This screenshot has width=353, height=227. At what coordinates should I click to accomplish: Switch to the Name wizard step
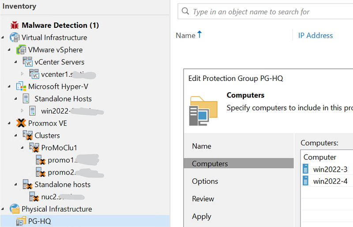click(201, 146)
